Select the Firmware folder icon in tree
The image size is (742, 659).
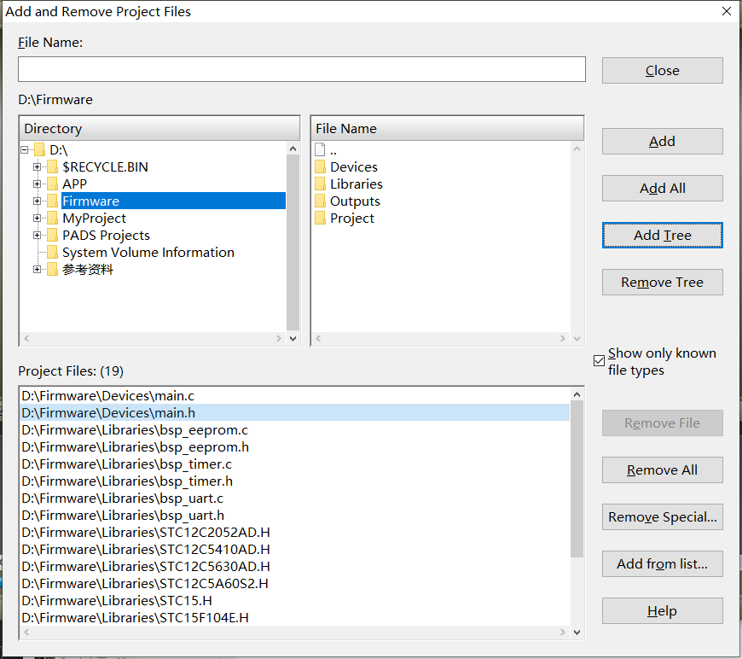click(53, 201)
